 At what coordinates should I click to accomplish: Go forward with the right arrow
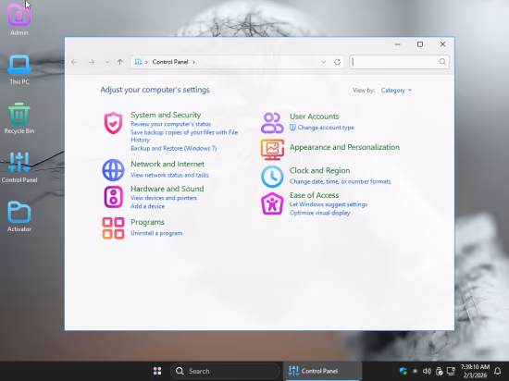[x=92, y=62]
